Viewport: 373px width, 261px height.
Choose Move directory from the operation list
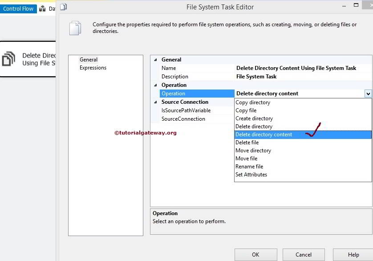(253, 150)
